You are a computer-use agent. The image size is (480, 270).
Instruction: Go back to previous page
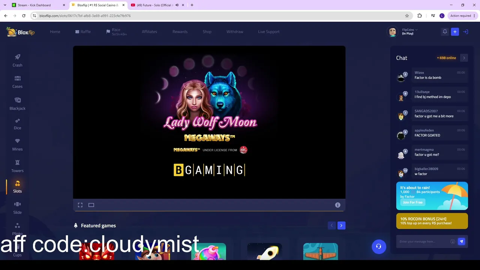6,16
